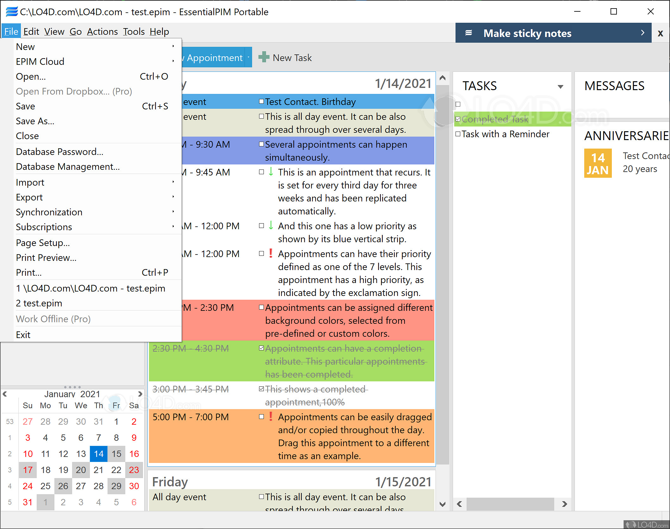
Task: Click the 14 JAN anniversary date badge
Action: click(x=598, y=163)
